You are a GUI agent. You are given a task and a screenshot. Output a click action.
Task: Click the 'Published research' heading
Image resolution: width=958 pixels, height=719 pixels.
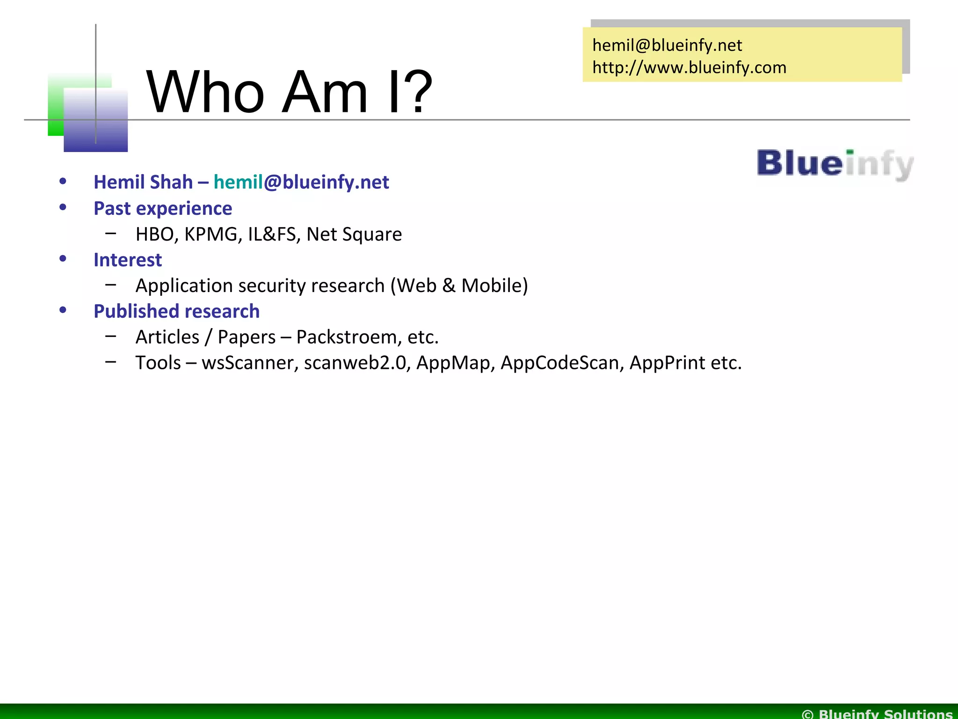176,311
